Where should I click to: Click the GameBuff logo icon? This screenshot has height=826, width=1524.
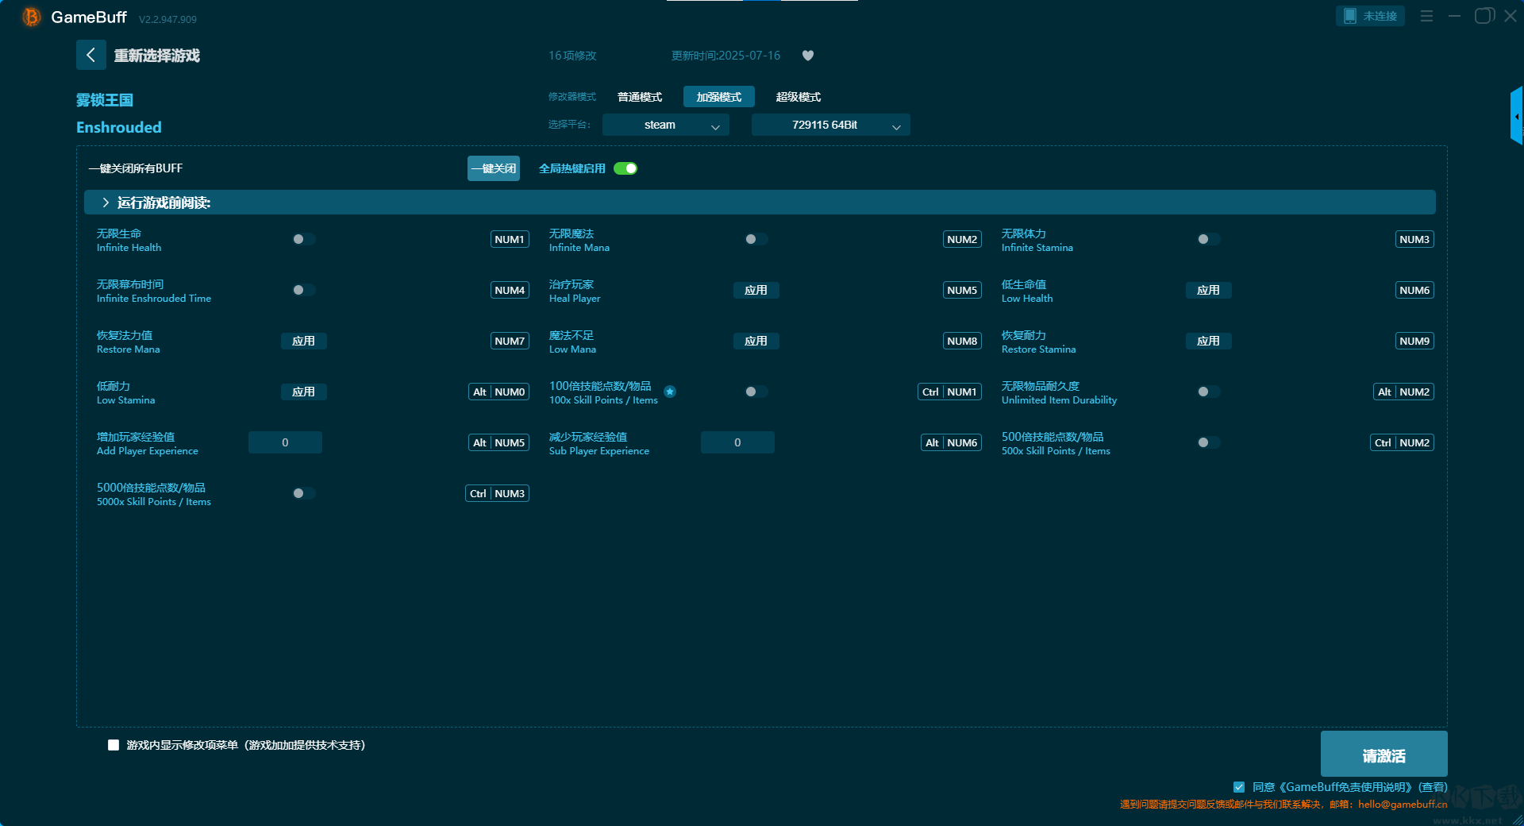[31, 17]
